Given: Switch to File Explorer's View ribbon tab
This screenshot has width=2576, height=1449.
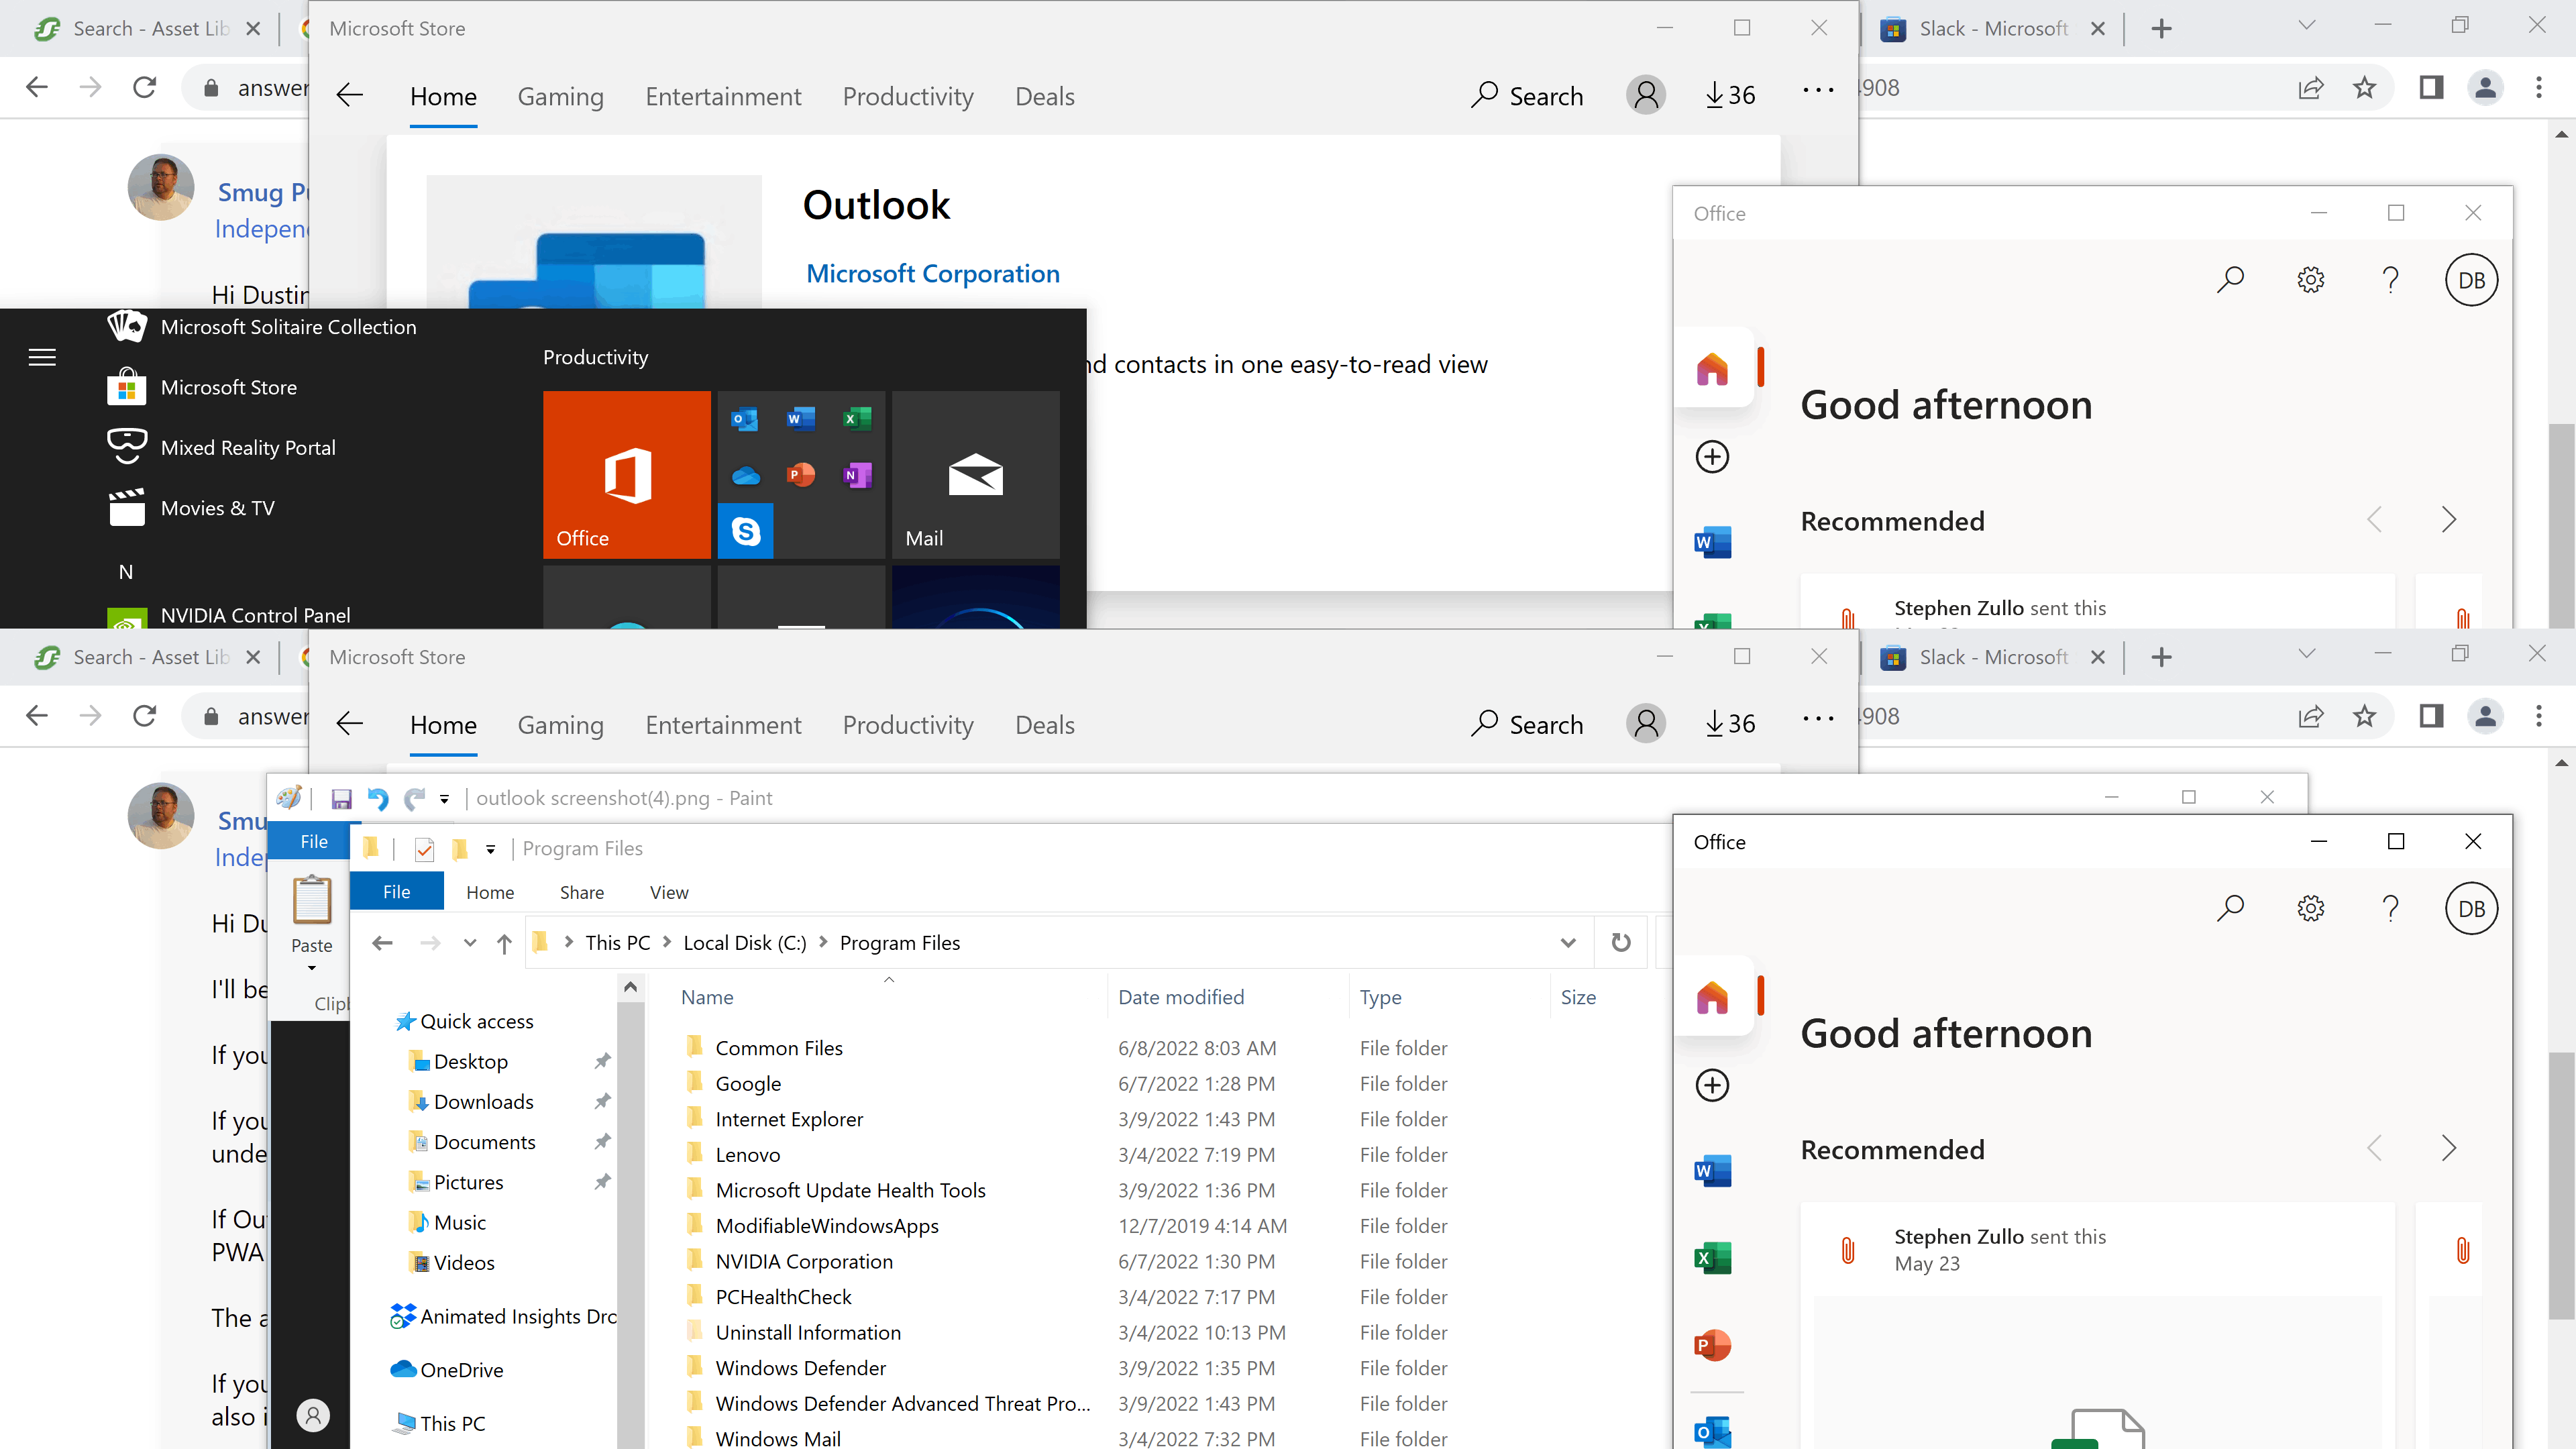Looking at the screenshot, I should pos(669,892).
